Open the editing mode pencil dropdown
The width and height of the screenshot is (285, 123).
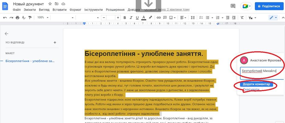[x=273, y=17]
